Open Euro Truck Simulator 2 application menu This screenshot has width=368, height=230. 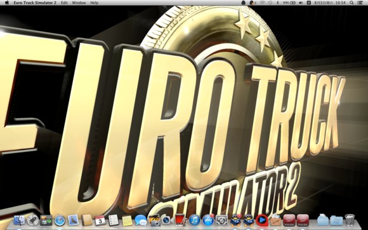point(35,3)
